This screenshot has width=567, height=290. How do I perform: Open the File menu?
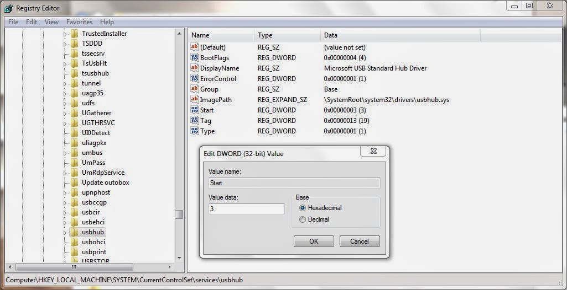13,22
